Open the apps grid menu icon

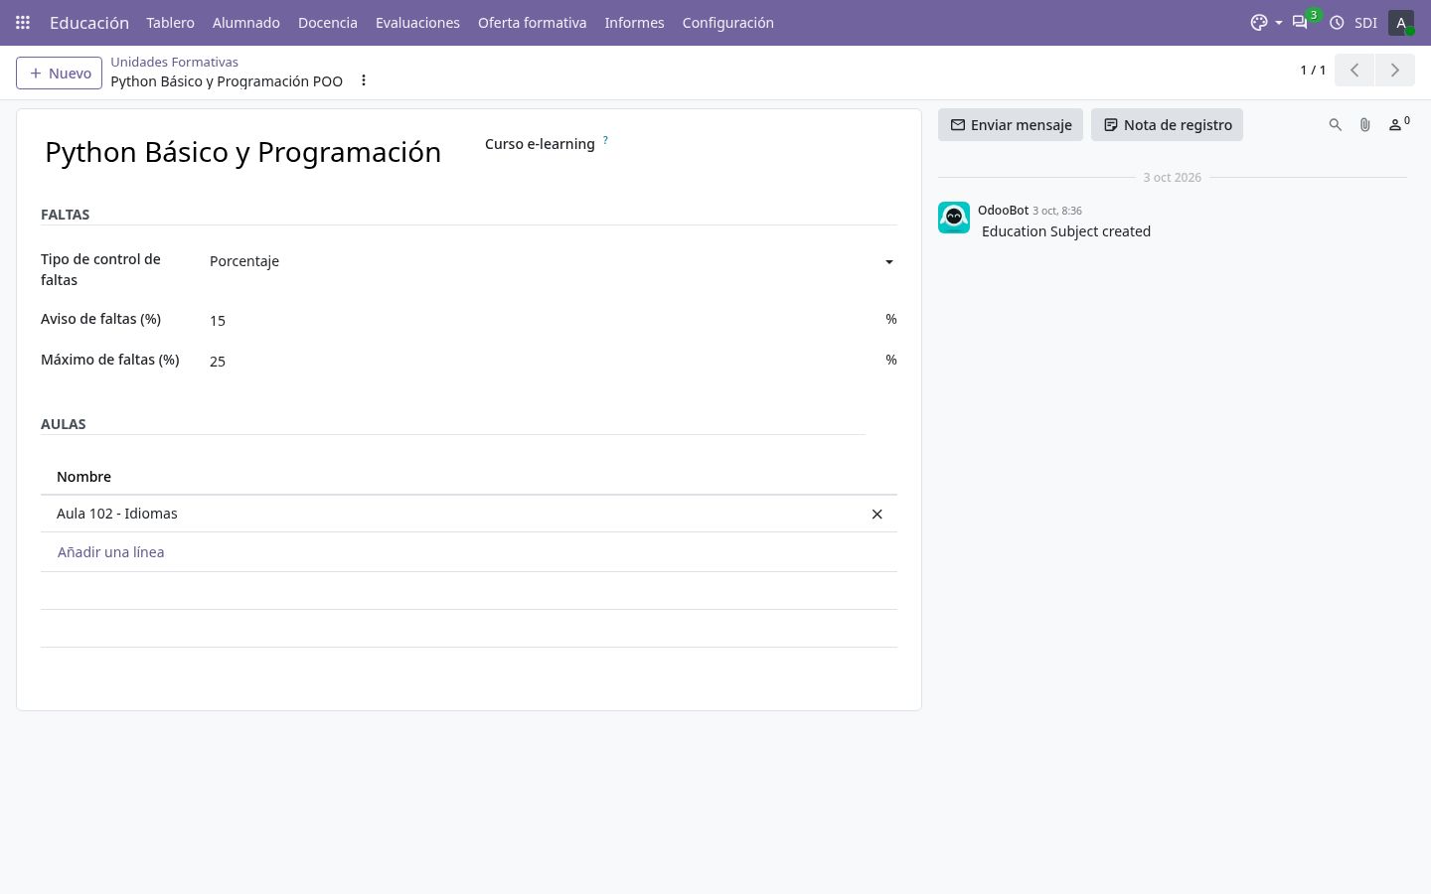pyautogui.click(x=23, y=22)
